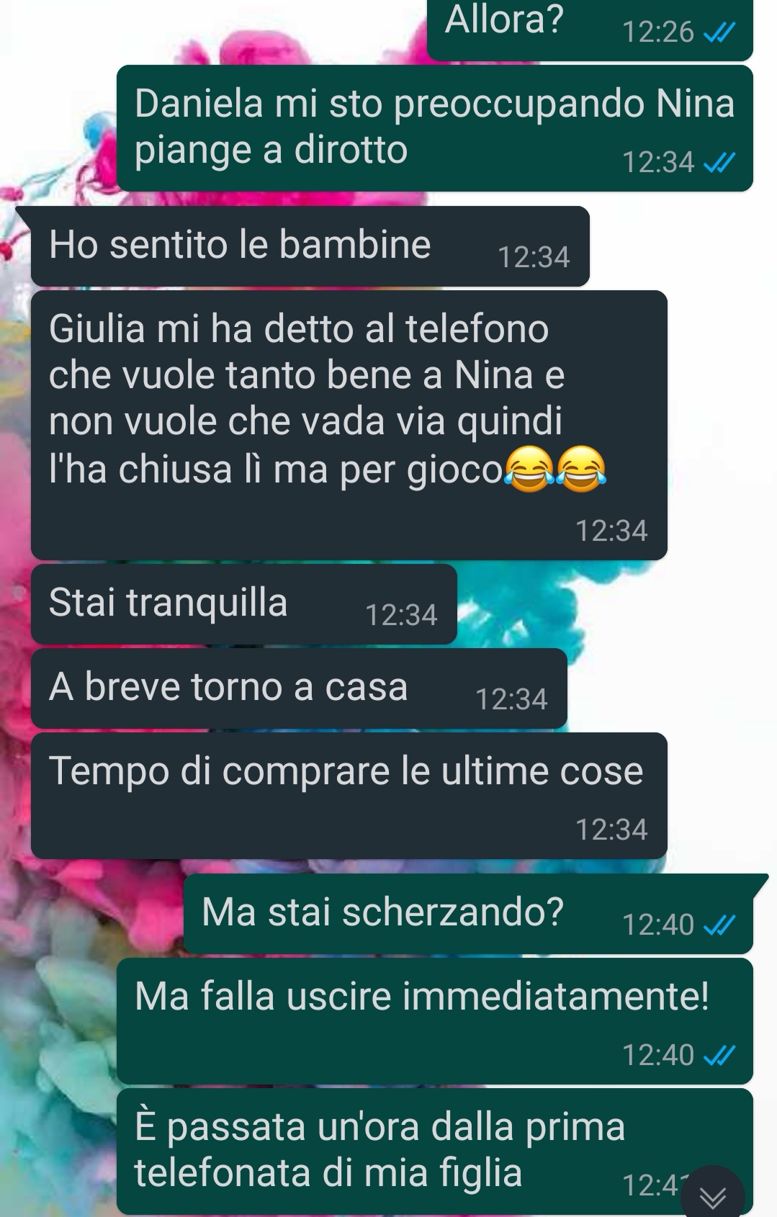
Task: Tap the 12:34 timestamp on 'Stai tranquilla'
Action: (x=401, y=615)
